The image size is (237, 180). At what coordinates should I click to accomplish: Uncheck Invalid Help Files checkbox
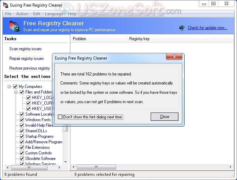click(x=22, y=125)
